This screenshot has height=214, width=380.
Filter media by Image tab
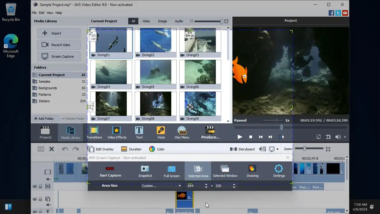pos(162,21)
